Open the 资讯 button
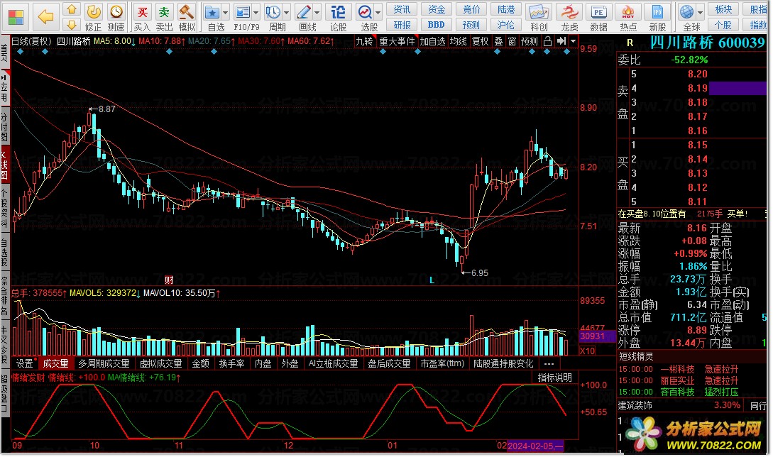This screenshot has height=457, width=773. [402, 9]
